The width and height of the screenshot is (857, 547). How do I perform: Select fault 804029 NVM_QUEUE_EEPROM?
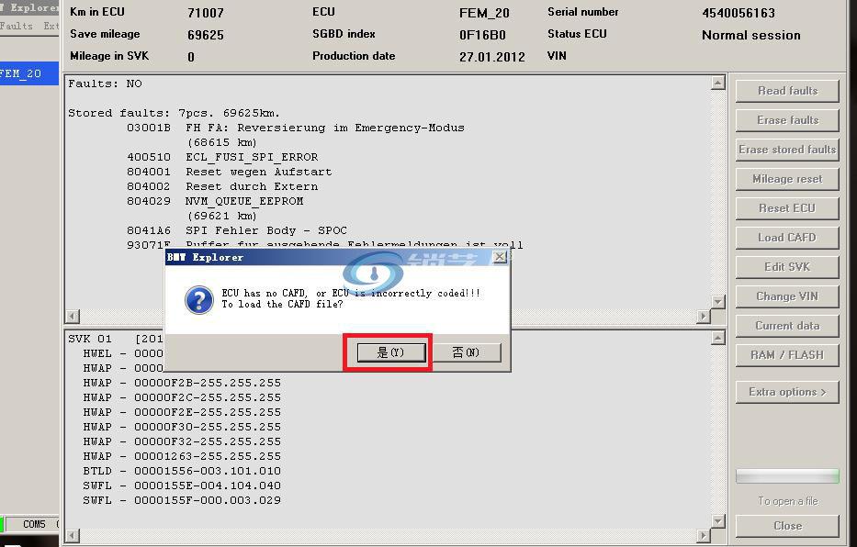click(x=215, y=201)
